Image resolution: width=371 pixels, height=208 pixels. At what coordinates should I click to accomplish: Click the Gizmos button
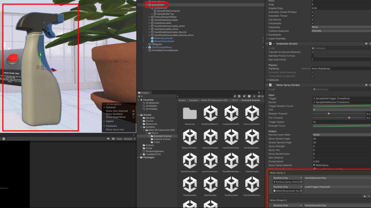coord(128,139)
